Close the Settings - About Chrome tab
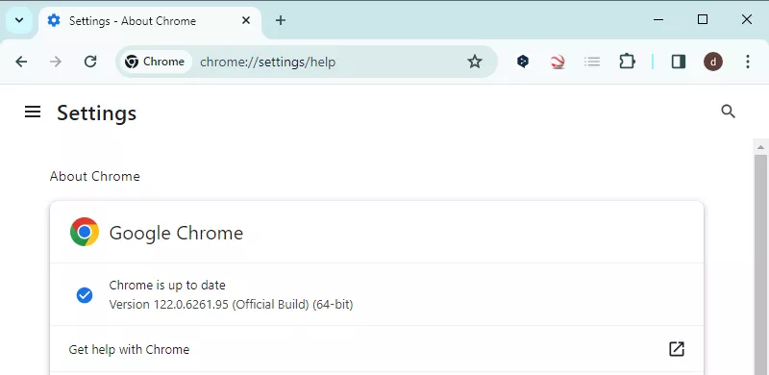 pos(246,20)
